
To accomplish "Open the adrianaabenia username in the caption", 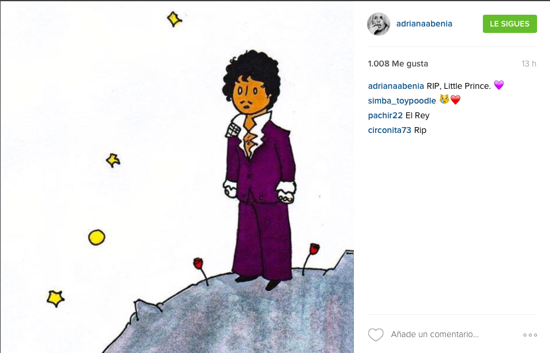I will (x=396, y=86).
